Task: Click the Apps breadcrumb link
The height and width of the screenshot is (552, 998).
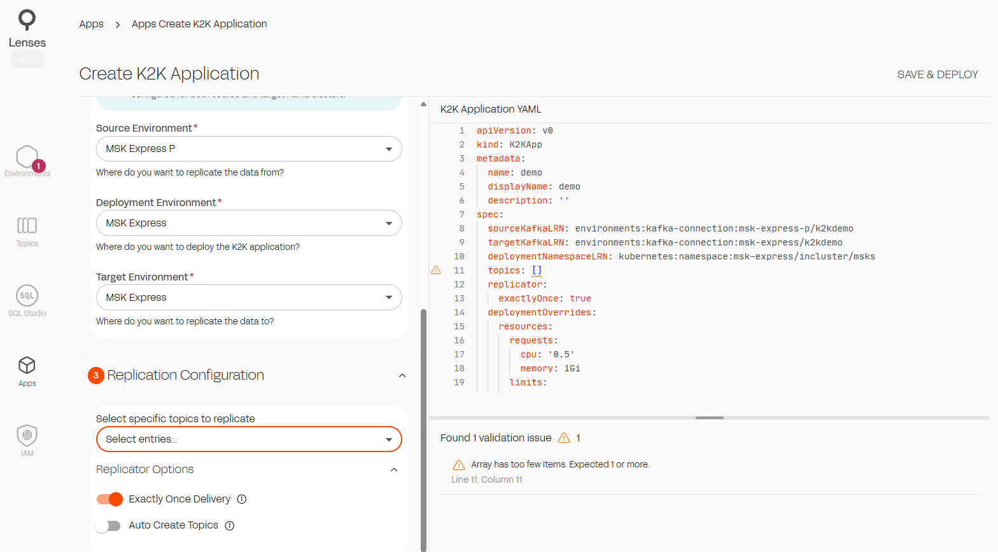Action: tap(91, 24)
